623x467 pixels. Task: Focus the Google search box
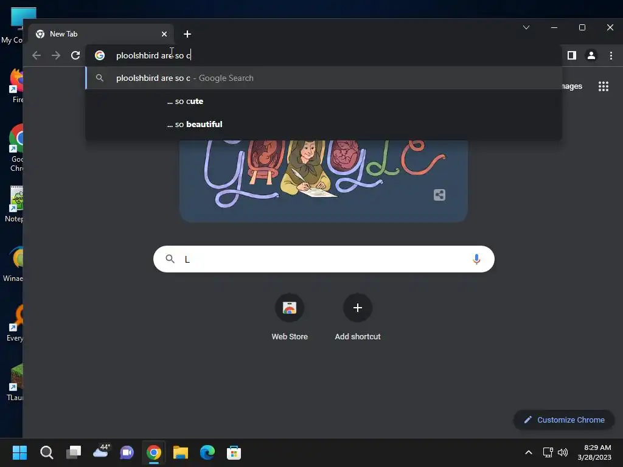coord(324,259)
